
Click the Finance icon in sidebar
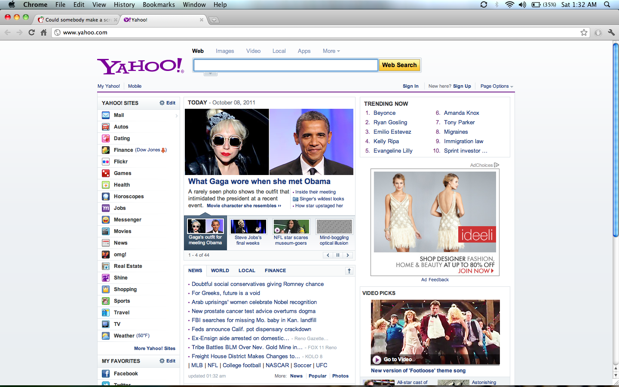pyautogui.click(x=106, y=150)
